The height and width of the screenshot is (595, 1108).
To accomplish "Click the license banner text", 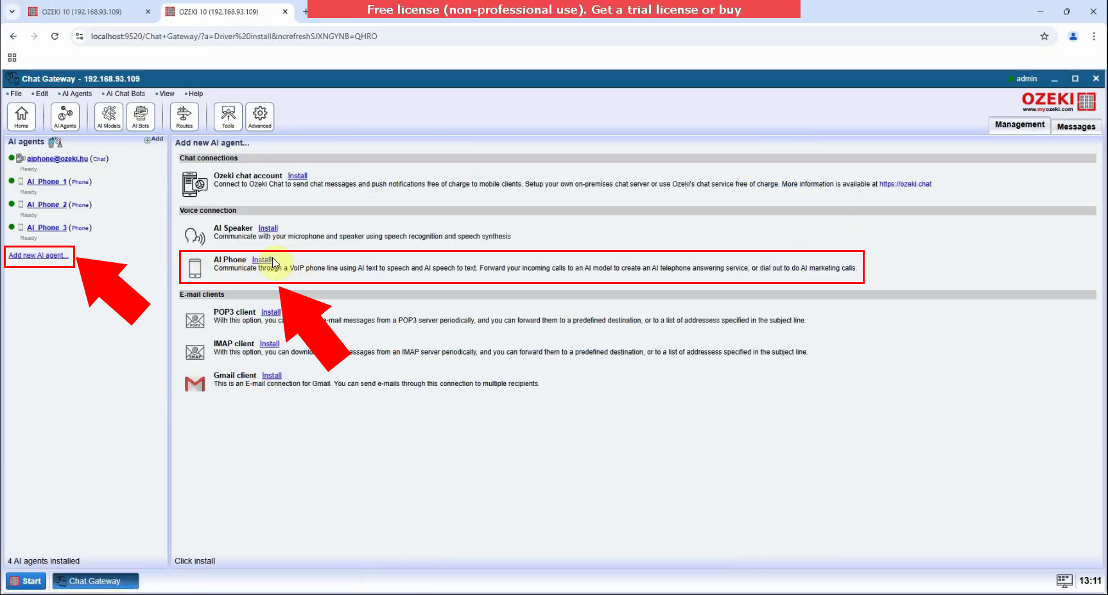I will point(554,10).
